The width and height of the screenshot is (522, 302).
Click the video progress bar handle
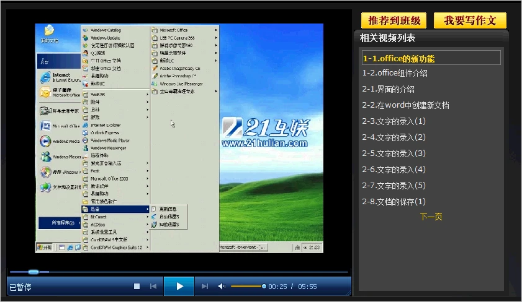pyautogui.click(x=34, y=272)
